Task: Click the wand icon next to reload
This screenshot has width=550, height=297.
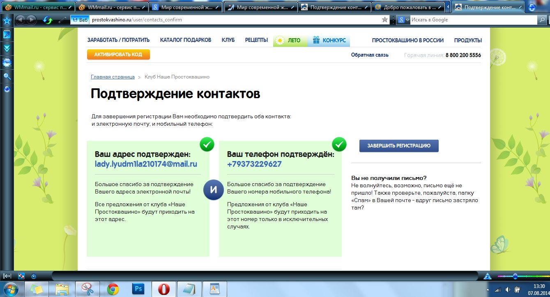Action: [x=62, y=20]
